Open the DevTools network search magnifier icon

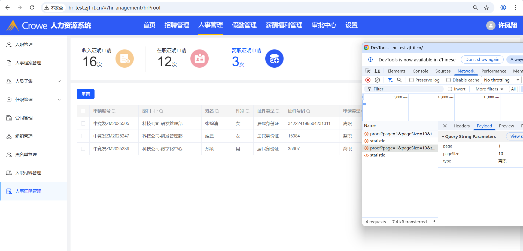tap(399, 80)
